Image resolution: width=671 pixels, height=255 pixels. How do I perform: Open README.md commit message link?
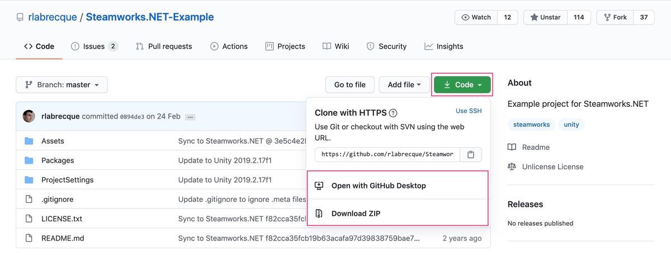[x=299, y=238]
